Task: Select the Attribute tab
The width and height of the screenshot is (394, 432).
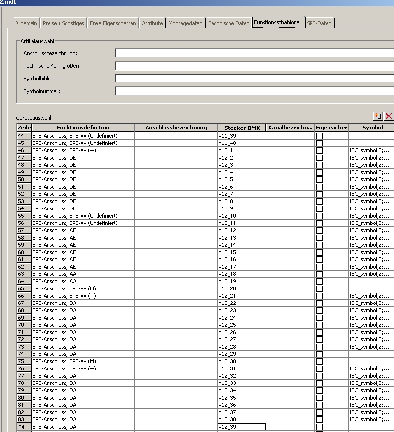Action: (152, 23)
